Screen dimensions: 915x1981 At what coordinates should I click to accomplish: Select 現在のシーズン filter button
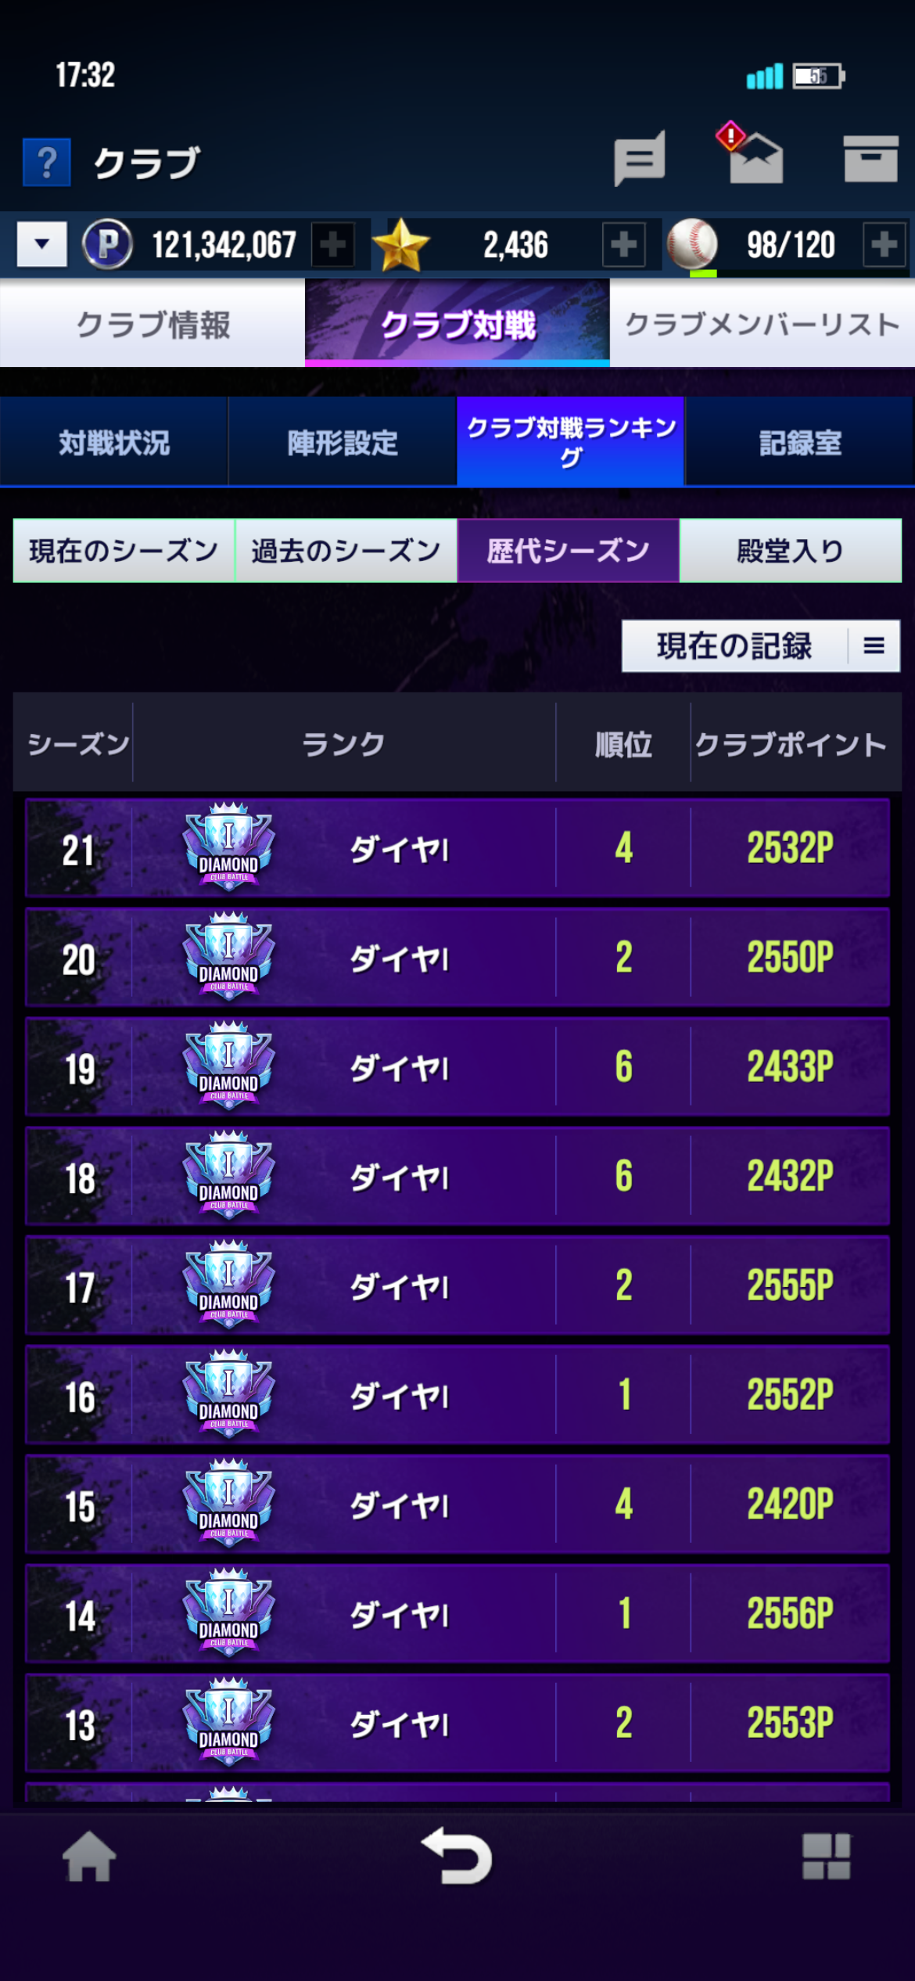pos(124,551)
